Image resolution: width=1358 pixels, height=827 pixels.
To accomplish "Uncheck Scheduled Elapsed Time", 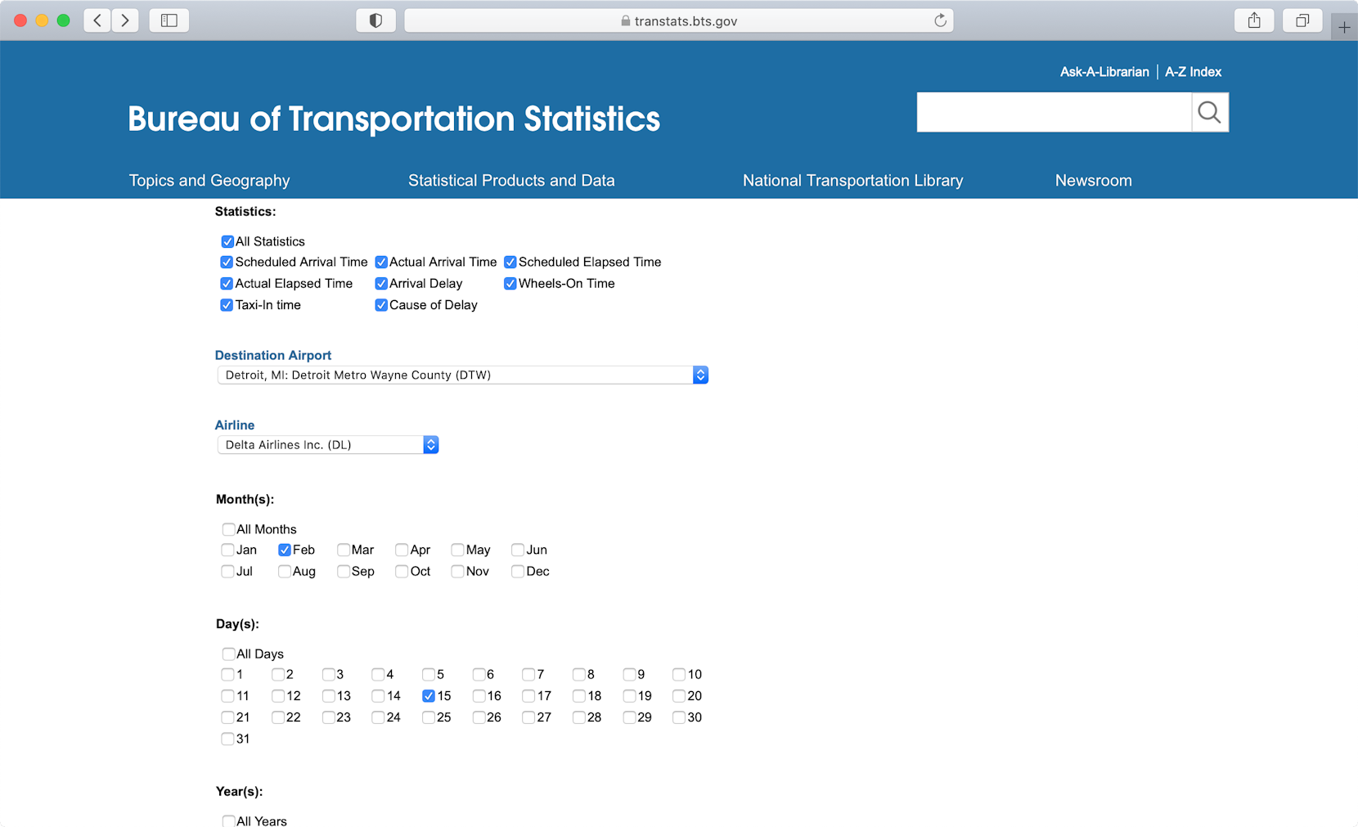I will point(510,263).
